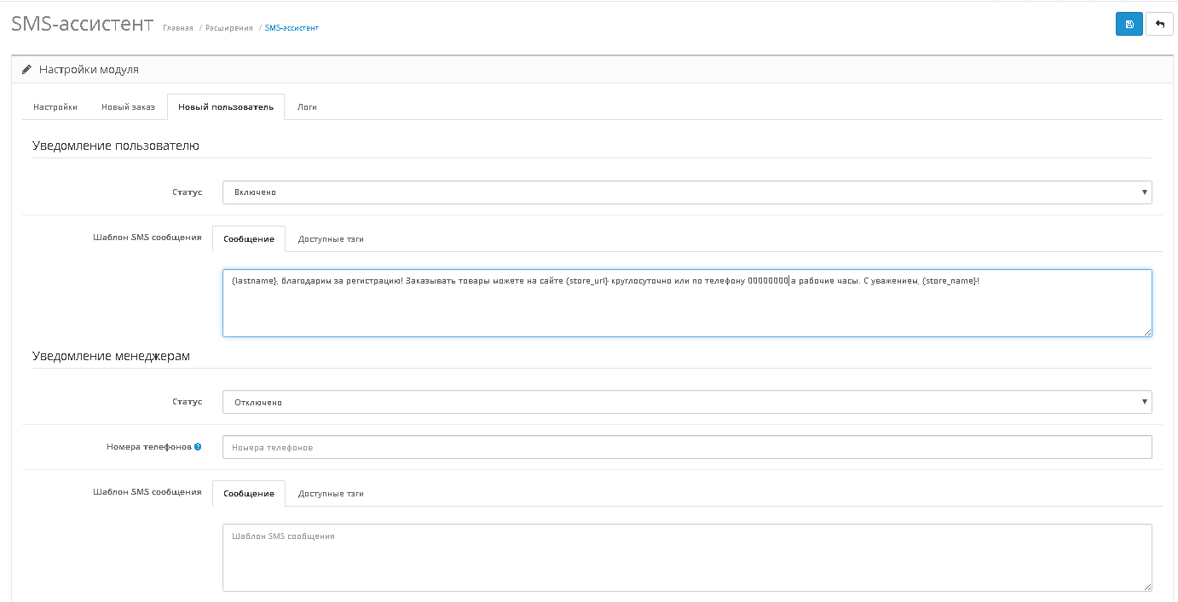Select the Новый пользователь tab
Viewport: 1178px width, 602px height.
pyautogui.click(x=226, y=106)
